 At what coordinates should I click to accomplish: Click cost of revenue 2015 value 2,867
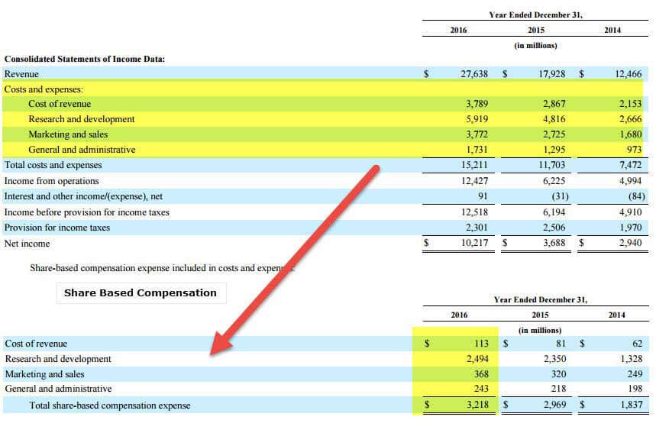click(554, 104)
